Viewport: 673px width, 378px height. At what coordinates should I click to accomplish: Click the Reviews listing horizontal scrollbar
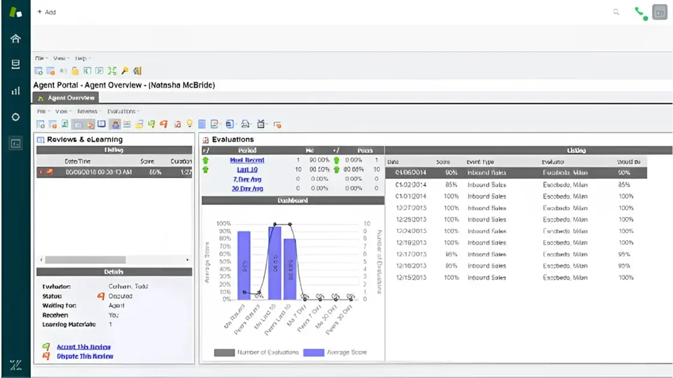coord(85,260)
